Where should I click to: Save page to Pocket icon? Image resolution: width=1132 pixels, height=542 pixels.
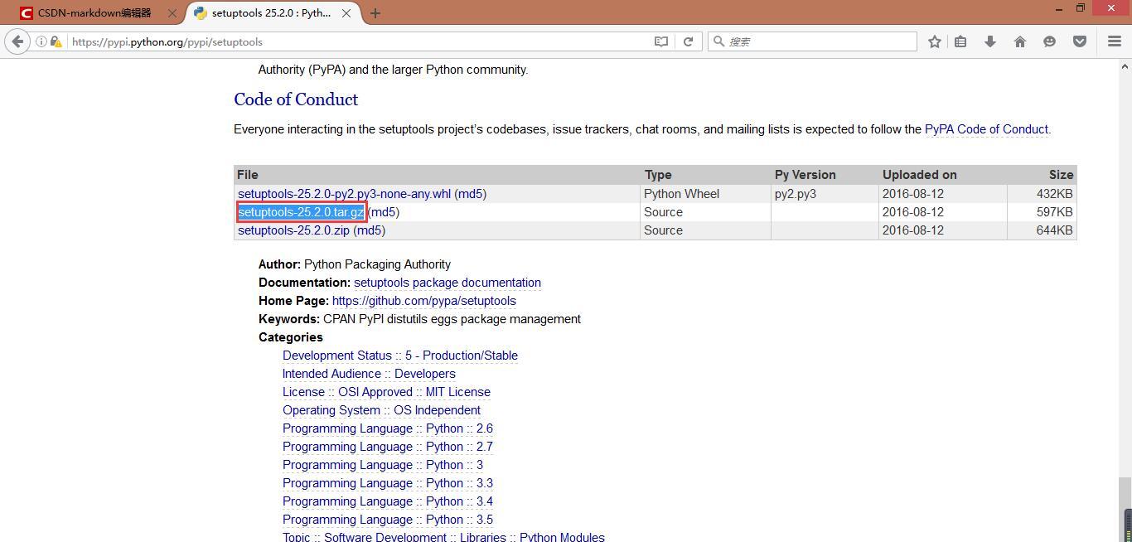[1080, 41]
